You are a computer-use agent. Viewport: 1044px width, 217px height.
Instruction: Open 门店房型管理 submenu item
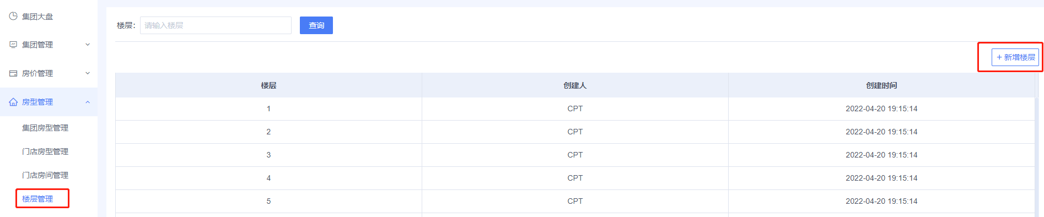(x=45, y=151)
